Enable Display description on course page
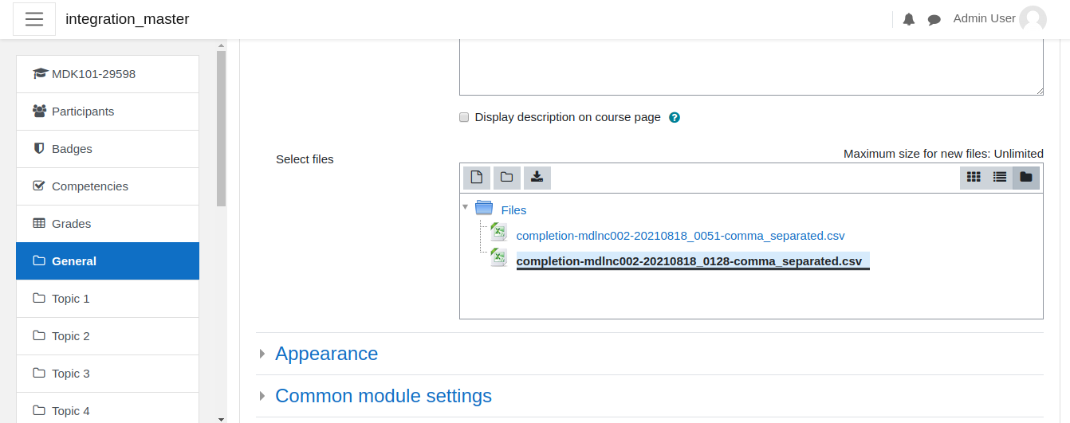Viewport: 1070px width, 423px height. pyautogui.click(x=464, y=117)
